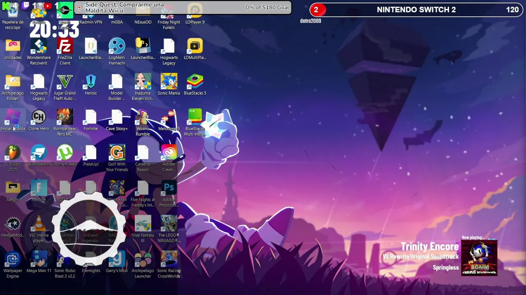Viewport: 526px width, 295px height.
Task: Launch FL Studio 2025
Action: pyautogui.click(x=13, y=159)
